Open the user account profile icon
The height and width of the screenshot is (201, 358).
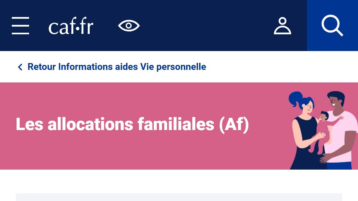pos(282,26)
